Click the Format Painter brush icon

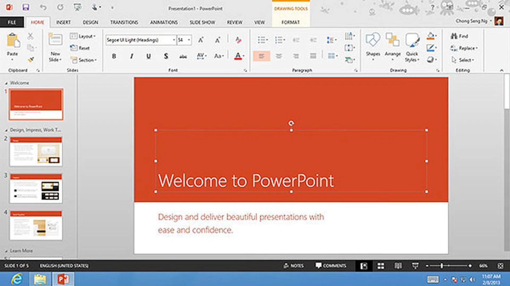pos(31,59)
